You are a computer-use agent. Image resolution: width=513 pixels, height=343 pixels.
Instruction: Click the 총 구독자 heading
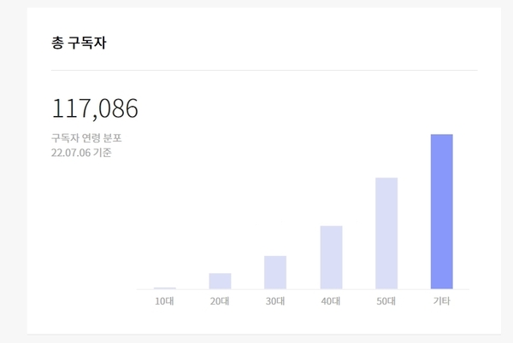79,43
